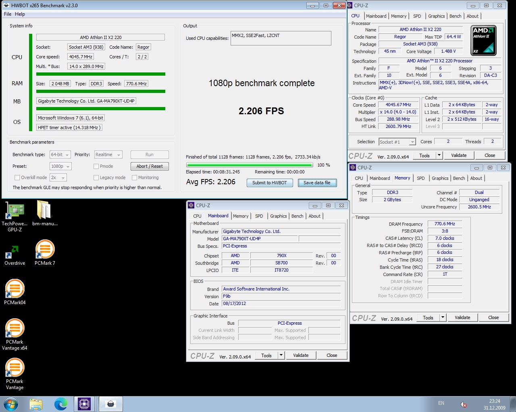
Task: Click the AMD Athlon II processor logo
Action: (x=483, y=40)
